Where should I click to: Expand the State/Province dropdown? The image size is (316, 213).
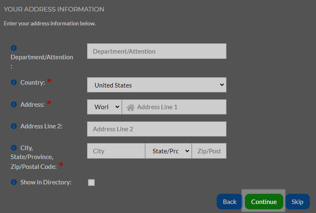[168, 151]
